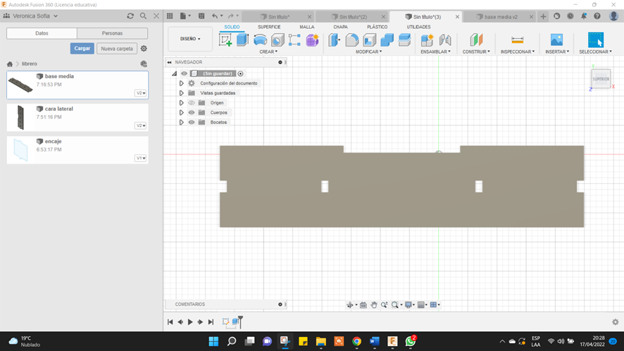624x351 pixels.
Task: Toggle visibility of Origen folder
Action: point(192,103)
